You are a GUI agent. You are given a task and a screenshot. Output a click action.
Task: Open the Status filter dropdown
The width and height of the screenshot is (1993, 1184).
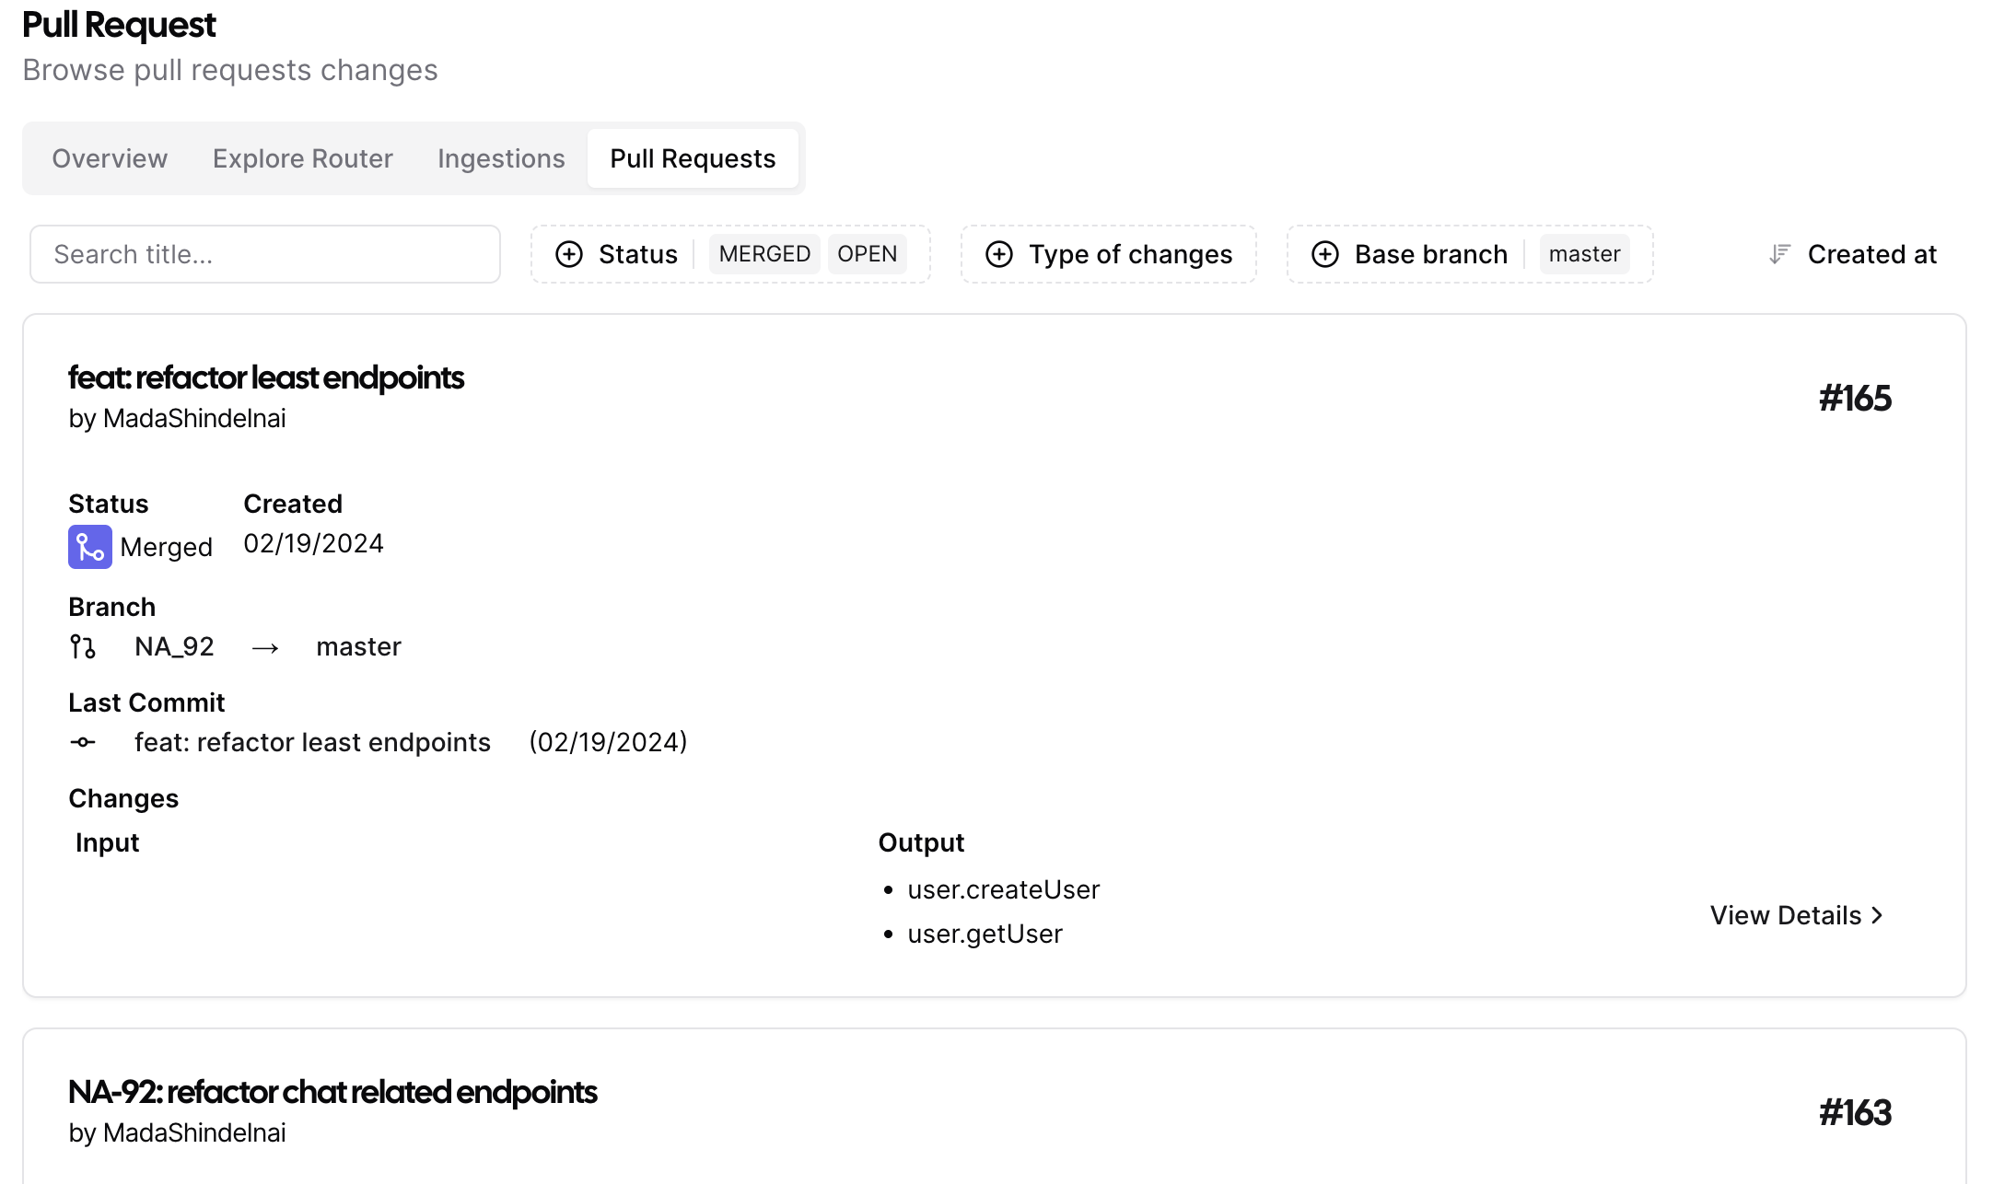tap(637, 254)
